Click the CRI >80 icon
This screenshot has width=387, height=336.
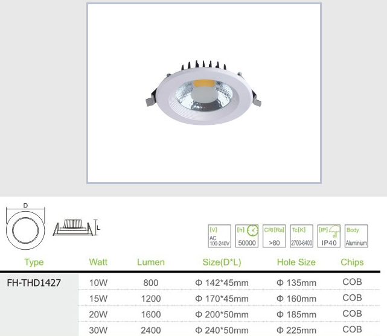click(274, 236)
